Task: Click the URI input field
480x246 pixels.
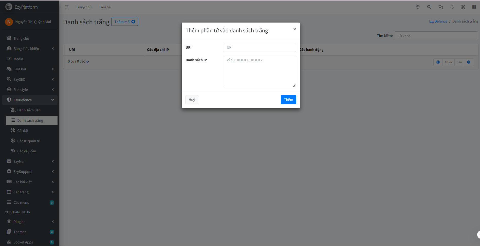Action: 260,47
